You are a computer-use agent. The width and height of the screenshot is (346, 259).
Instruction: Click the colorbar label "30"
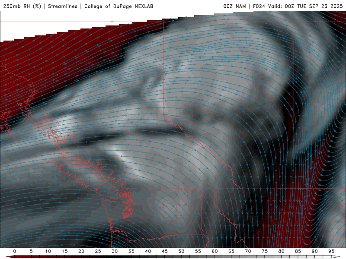coord(115,251)
